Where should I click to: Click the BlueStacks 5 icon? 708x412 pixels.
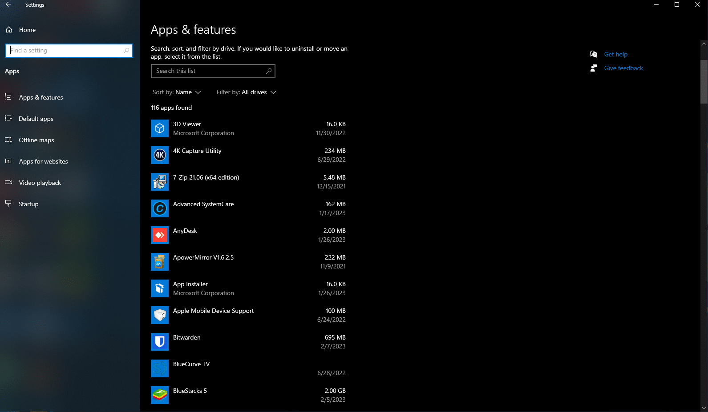point(160,395)
